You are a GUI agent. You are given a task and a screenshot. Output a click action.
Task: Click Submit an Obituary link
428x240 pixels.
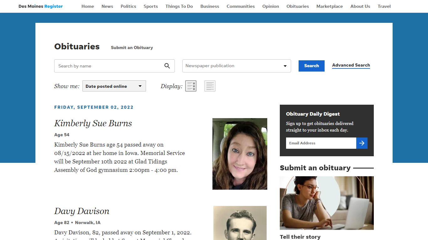[132, 47]
